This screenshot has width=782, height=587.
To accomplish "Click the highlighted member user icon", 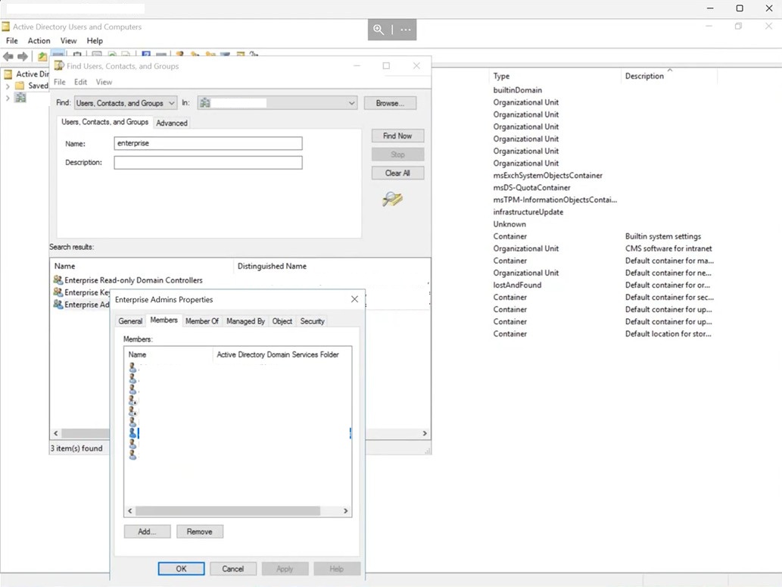I will pyautogui.click(x=132, y=432).
